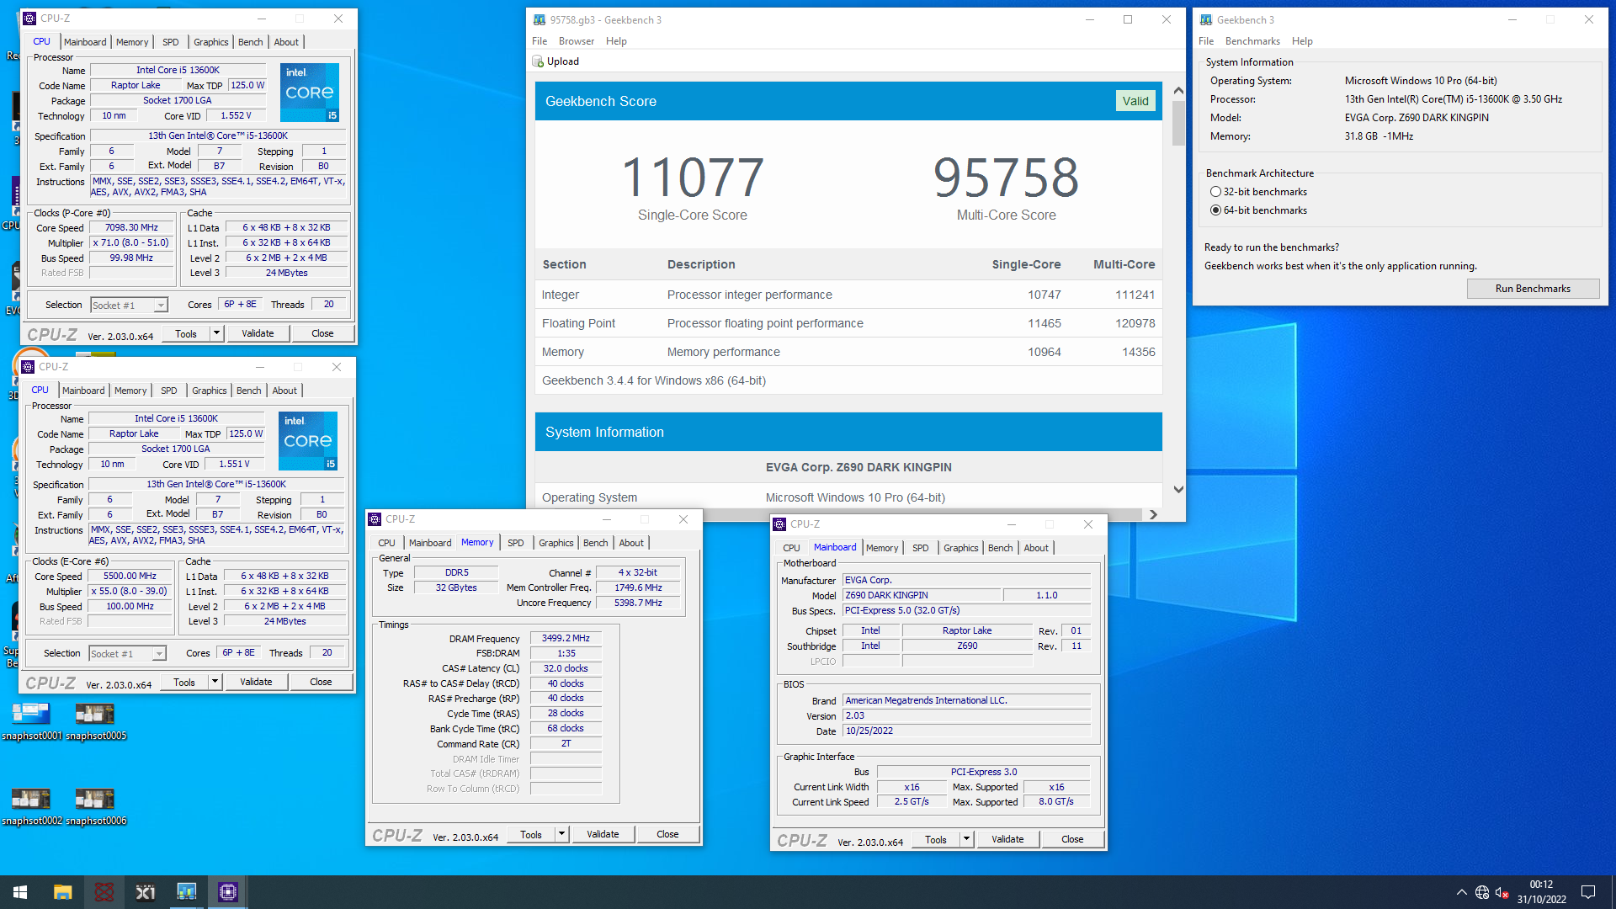Open Tools dropdown arrow in Memory CPU-Z window
The width and height of the screenshot is (1616, 909).
pyautogui.click(x=561, y=834)
